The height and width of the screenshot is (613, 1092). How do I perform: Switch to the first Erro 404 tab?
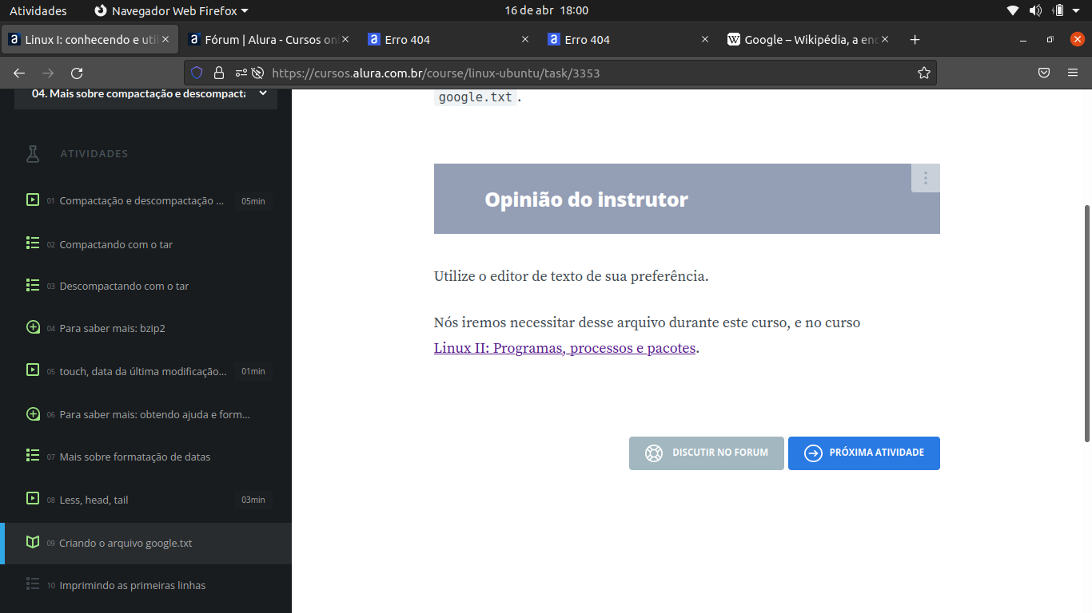449,39
